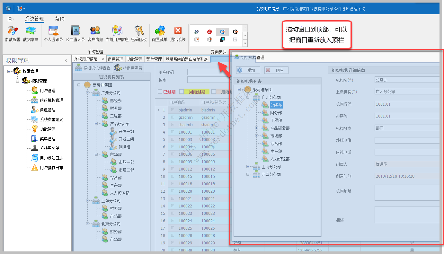This screenshot has height=254, width=444.
Task: Close the 系统用户信息 tab
Action: point(103,59)
